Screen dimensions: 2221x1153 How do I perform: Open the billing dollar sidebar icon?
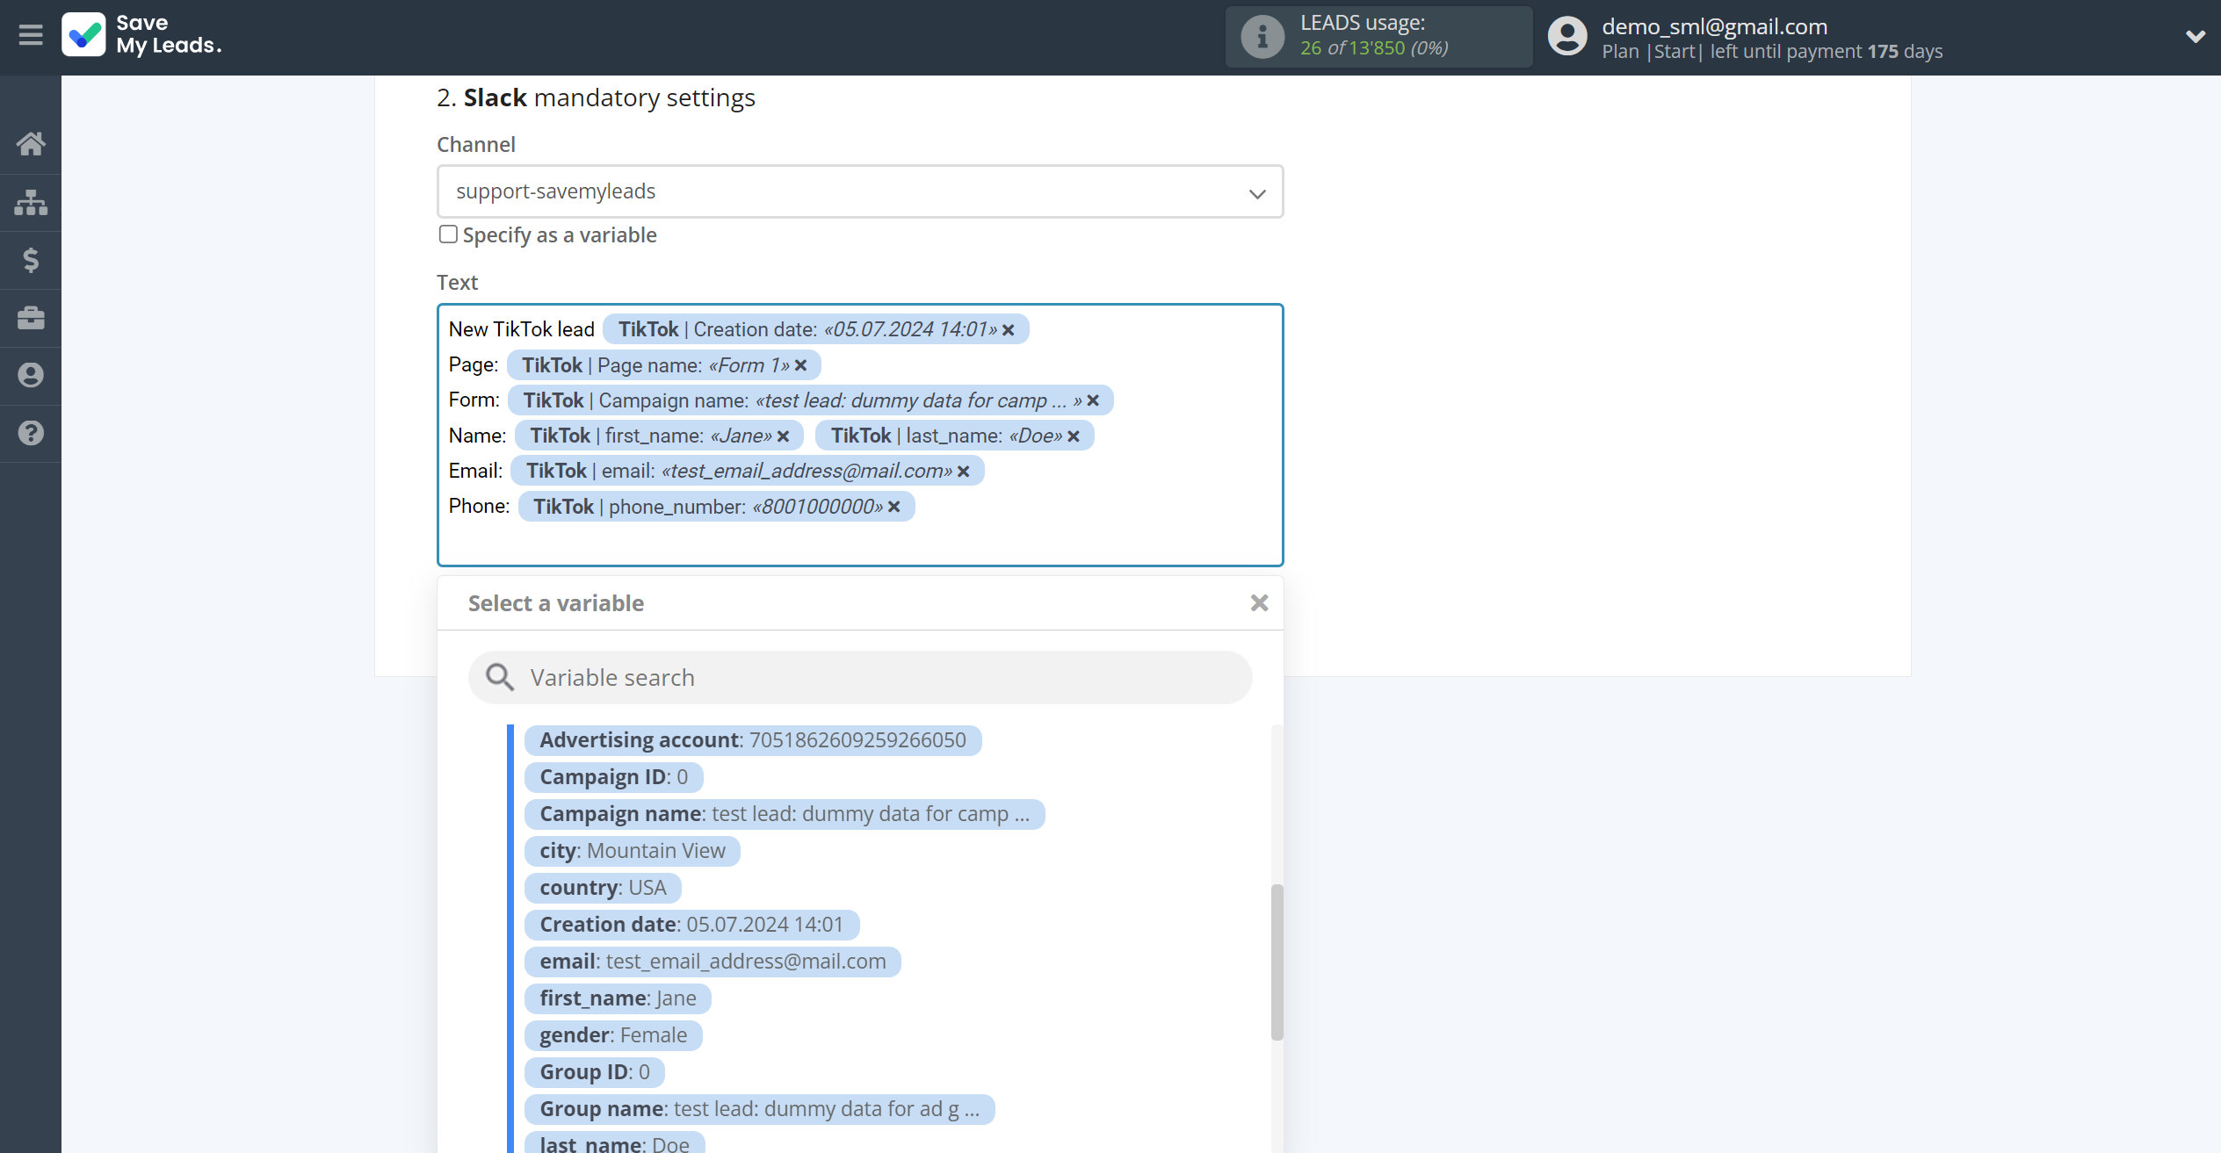(x=31, y=260)
